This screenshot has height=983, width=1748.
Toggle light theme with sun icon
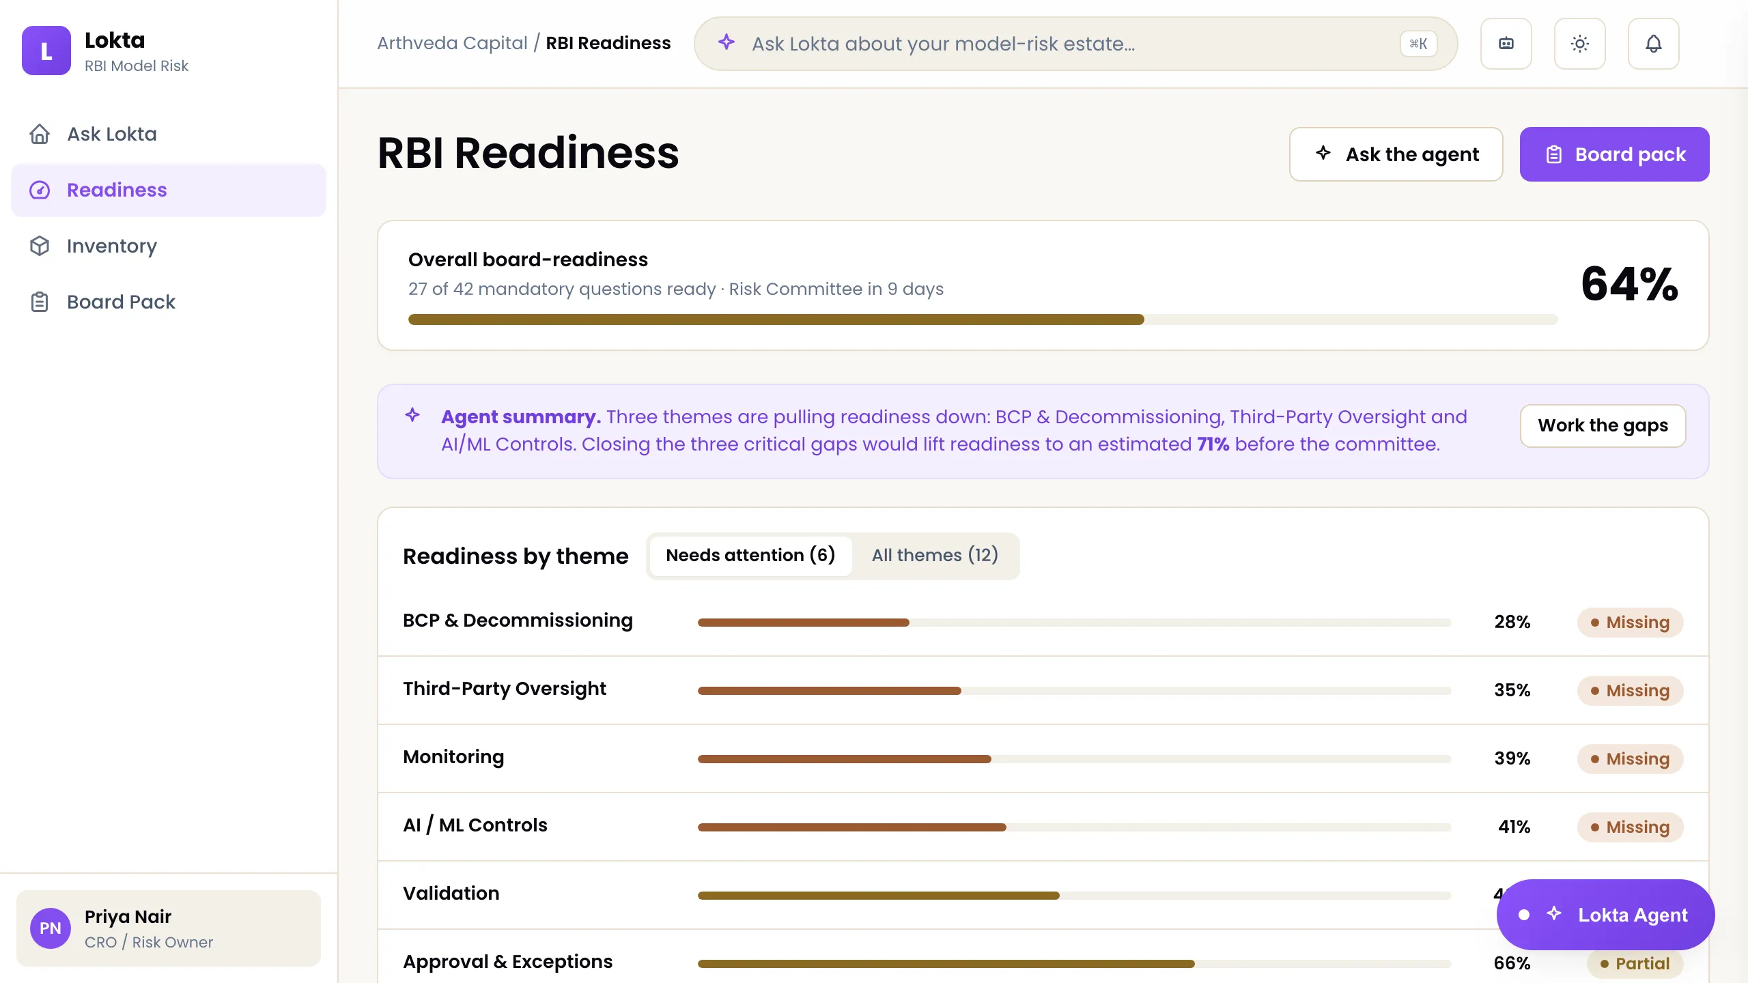coord(1580,44)
